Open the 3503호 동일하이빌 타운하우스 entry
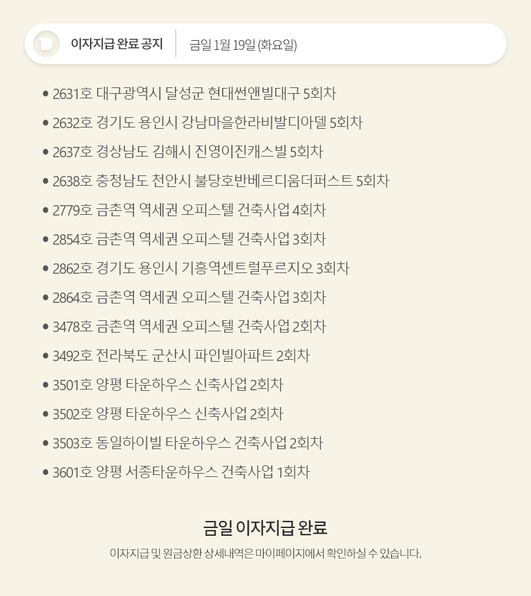The width and height of the screenshot is (531, 596). pyautogui.click(x=188, y=443)
